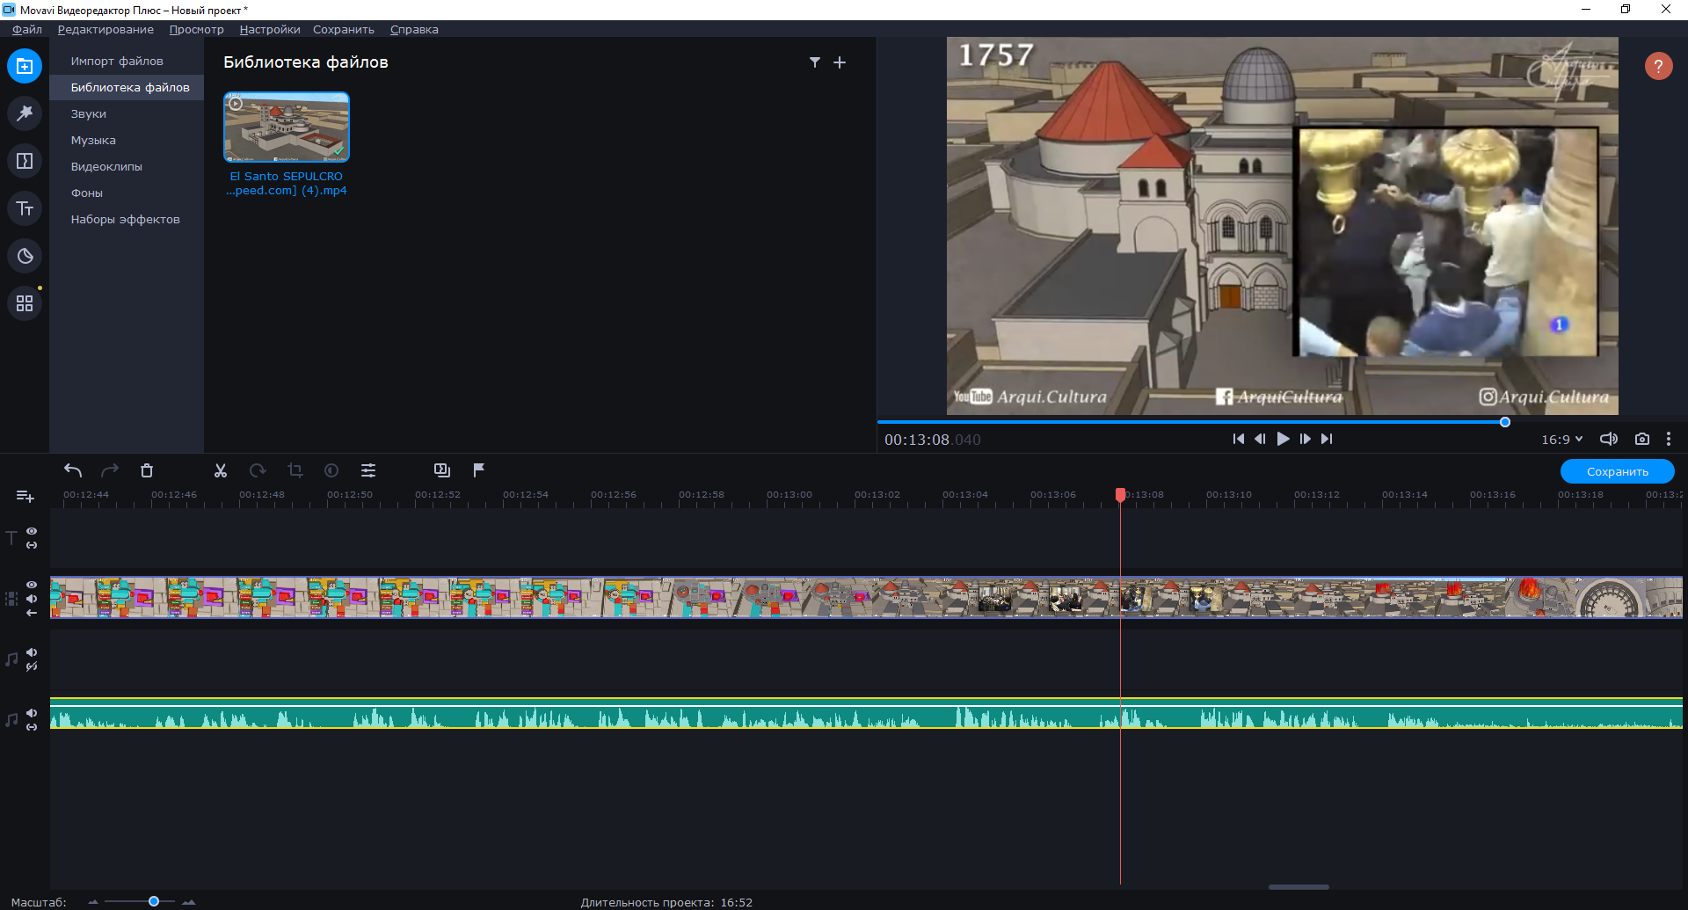Open the preview volume speaker control
This screenshot has width=1688, height=910.
[1609, 439]
